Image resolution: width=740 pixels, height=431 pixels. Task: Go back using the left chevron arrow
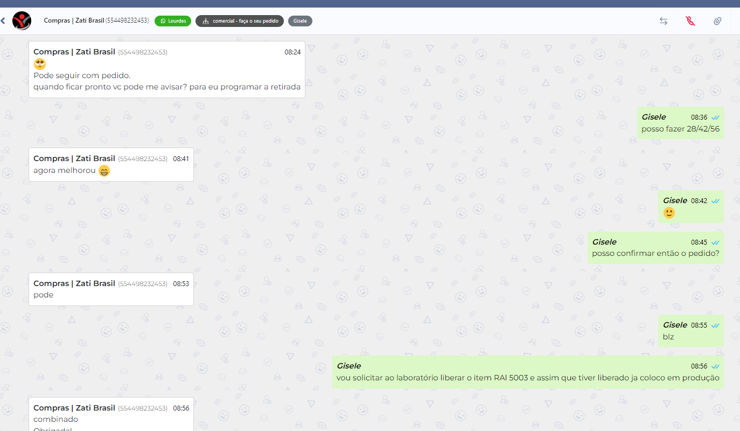3,21
